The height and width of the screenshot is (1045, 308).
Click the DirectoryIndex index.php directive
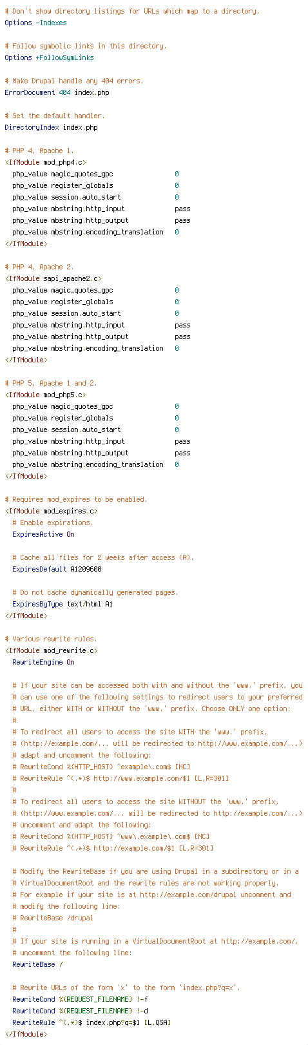(51, 127)
